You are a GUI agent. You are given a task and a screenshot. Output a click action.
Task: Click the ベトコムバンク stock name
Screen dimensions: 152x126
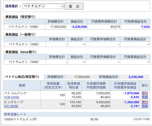point(16,93)
